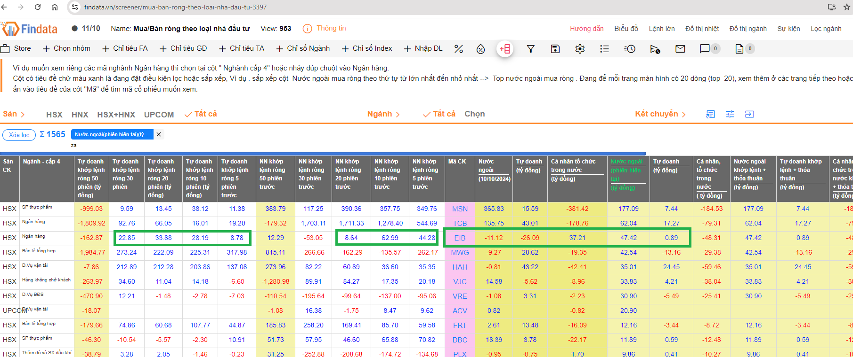Open the Chỉ số Ngành add menu
The width and height of the screenshot is (853, 357).
coord(303,48)
